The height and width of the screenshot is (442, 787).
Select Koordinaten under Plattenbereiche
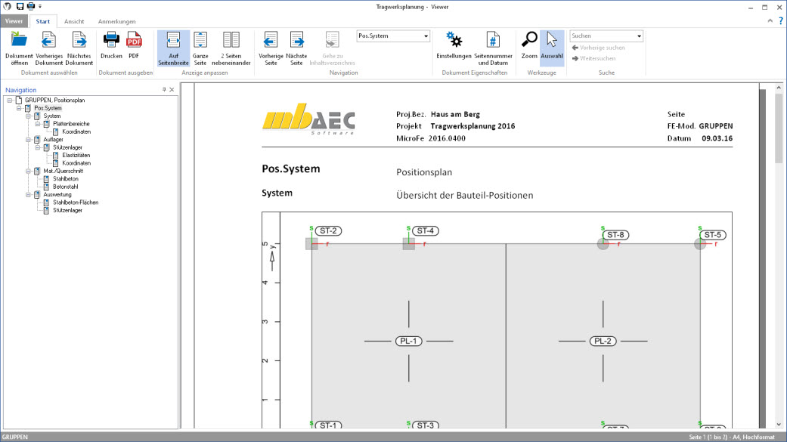[x=76, y=132]
